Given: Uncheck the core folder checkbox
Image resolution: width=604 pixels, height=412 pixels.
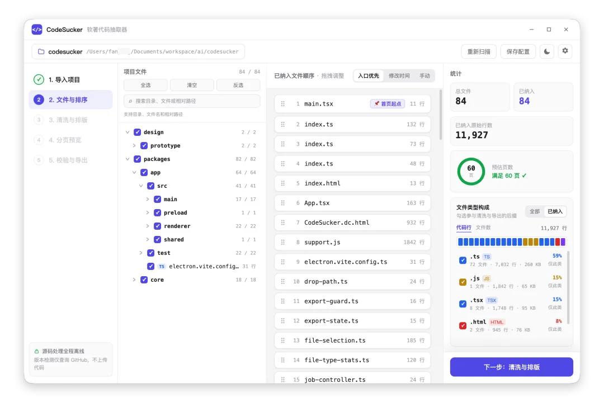Looking at the screenshot, I should 144,280.
